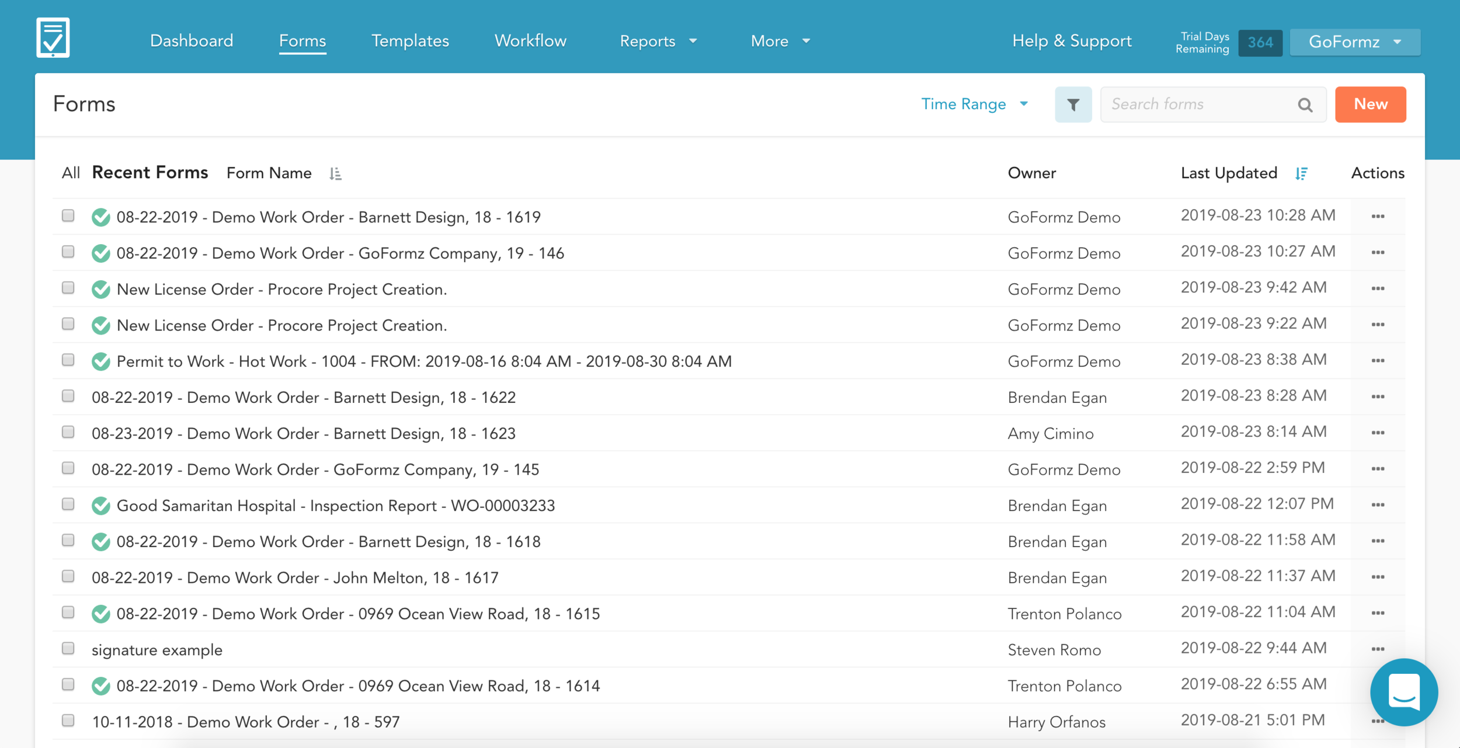This screenshot has width=1460, height=748.
Task: Click the Last Updated column header
Action: point(1229,173)
